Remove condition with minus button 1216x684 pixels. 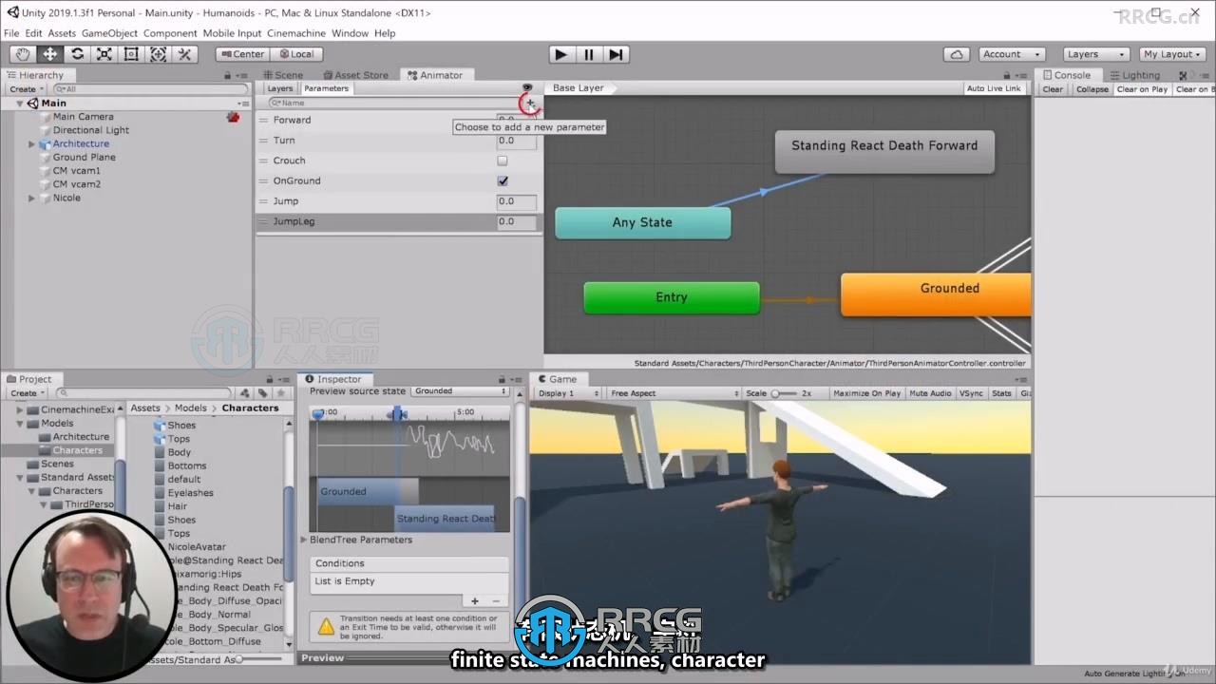495,600
